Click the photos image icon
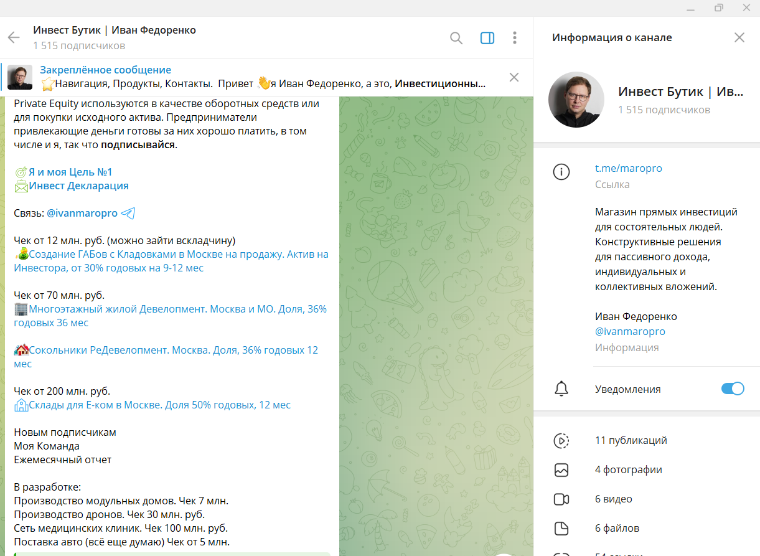 point(561,469)
